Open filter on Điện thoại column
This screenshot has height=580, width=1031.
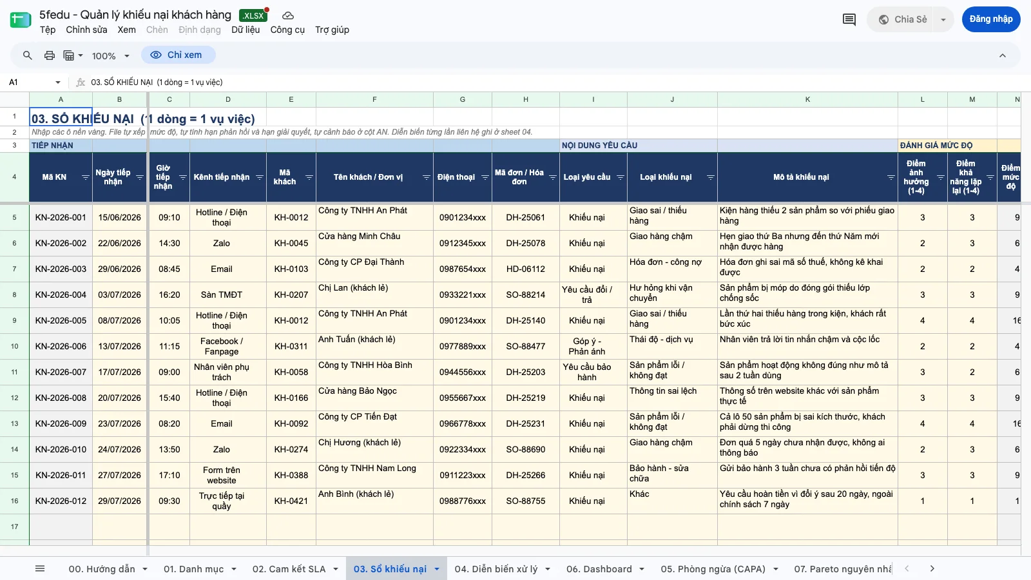(x=485, y=177)
